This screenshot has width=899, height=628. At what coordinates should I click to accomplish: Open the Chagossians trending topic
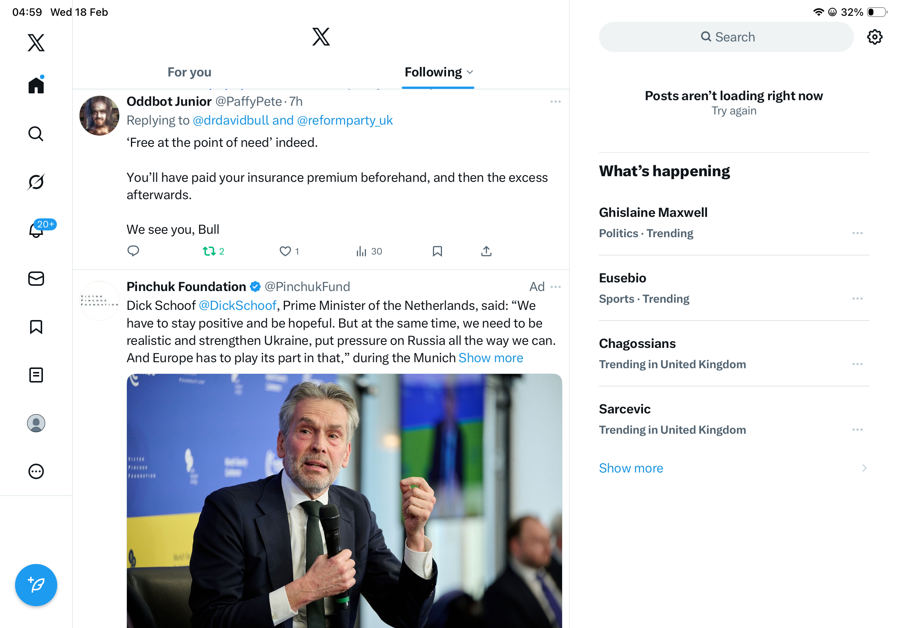pos(637,343)
